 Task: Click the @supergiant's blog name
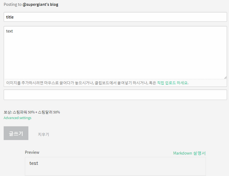pos(40,5)
